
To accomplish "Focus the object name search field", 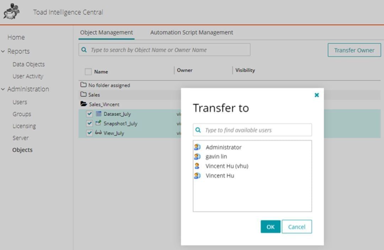I will 164,50.
